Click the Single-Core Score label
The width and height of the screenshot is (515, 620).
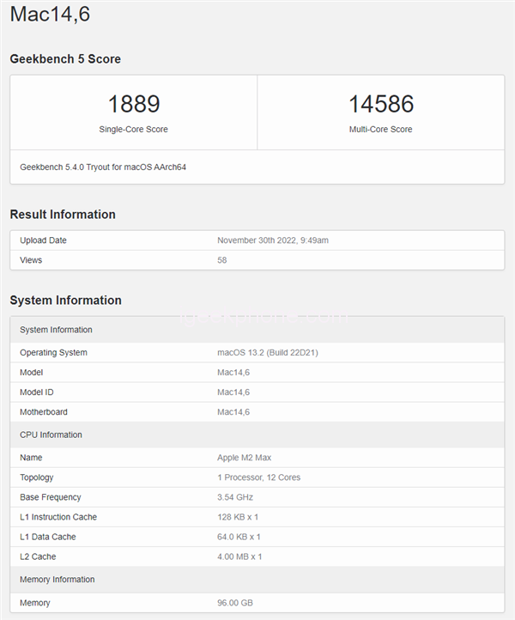click(133, 130)
